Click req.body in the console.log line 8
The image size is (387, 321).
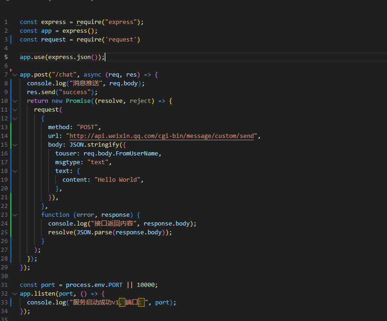pos(123,83)
